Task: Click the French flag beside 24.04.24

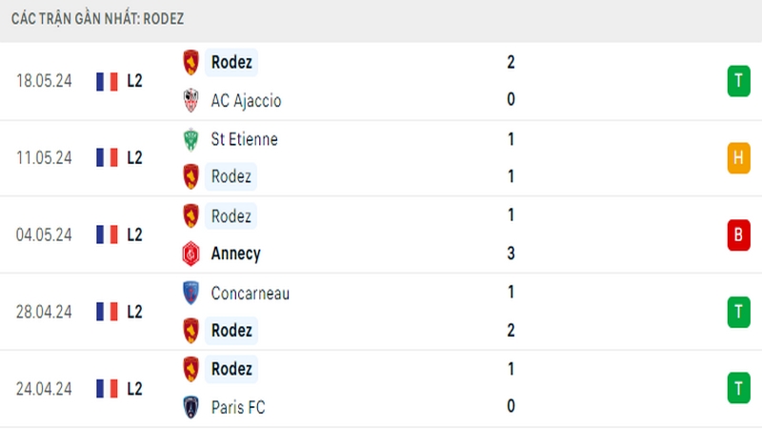Action: click(x=107, y=389)
